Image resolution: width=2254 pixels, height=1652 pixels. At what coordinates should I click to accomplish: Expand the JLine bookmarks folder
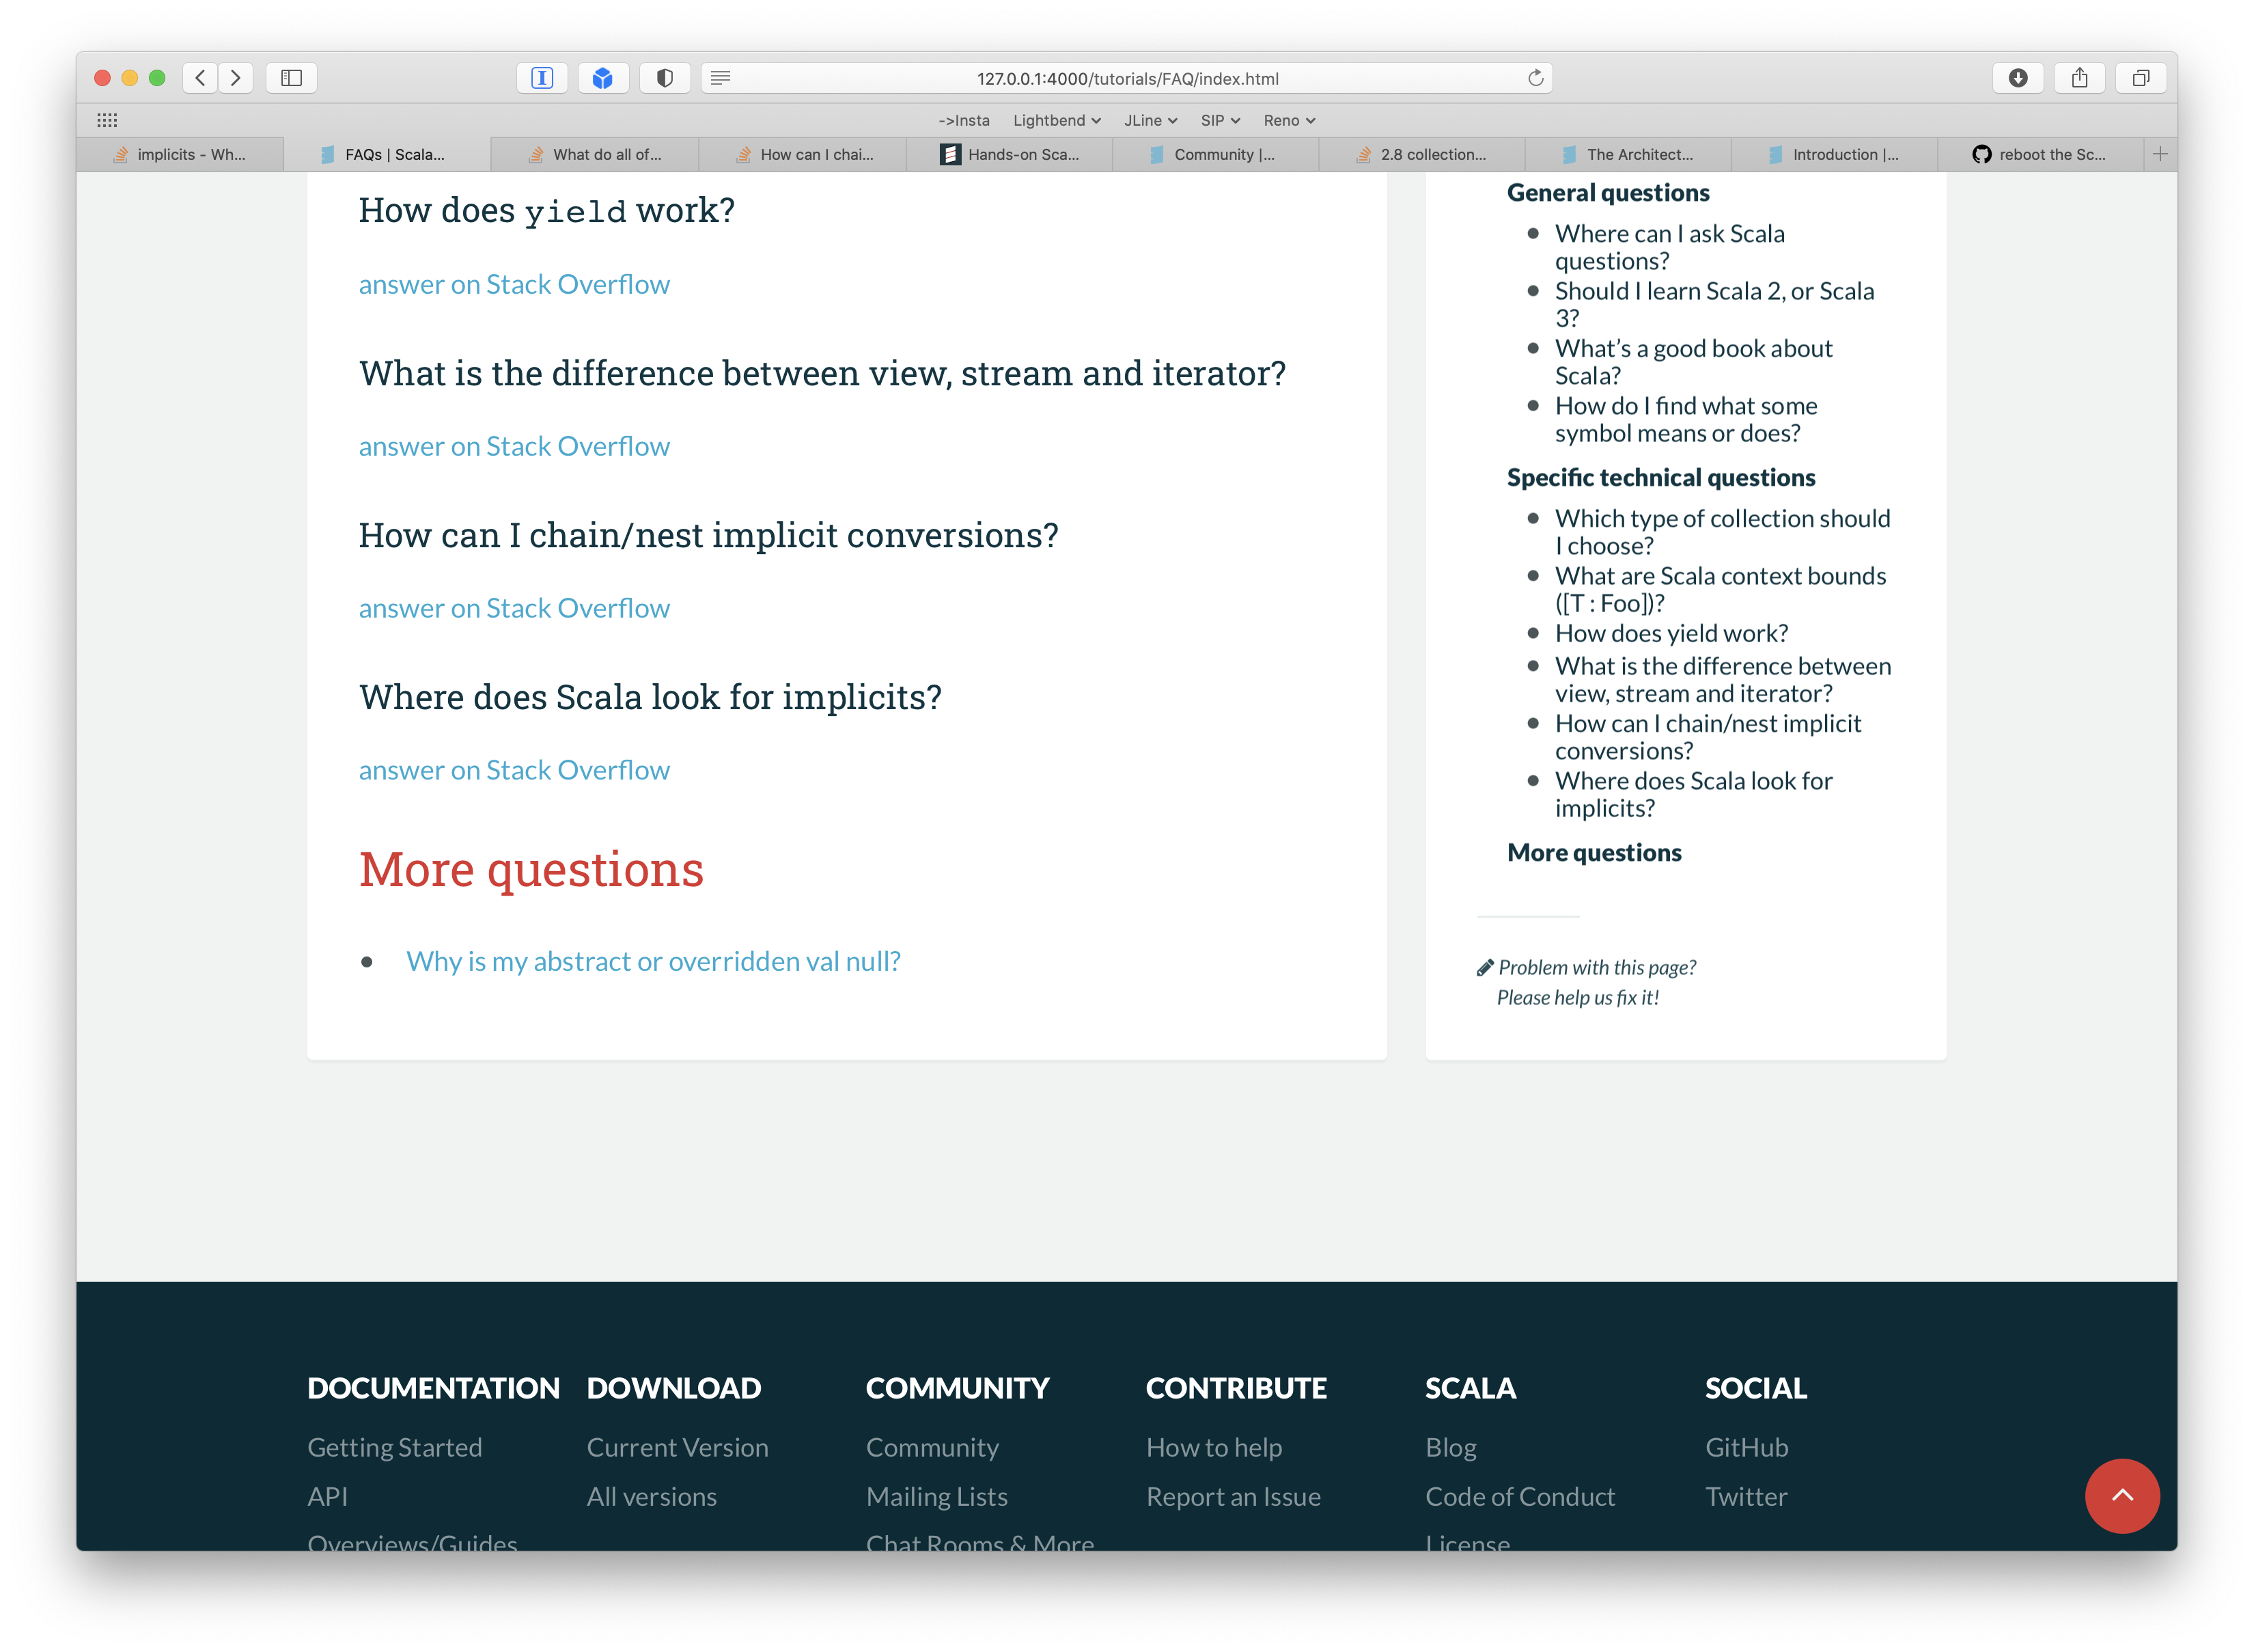click(1150, 120)
